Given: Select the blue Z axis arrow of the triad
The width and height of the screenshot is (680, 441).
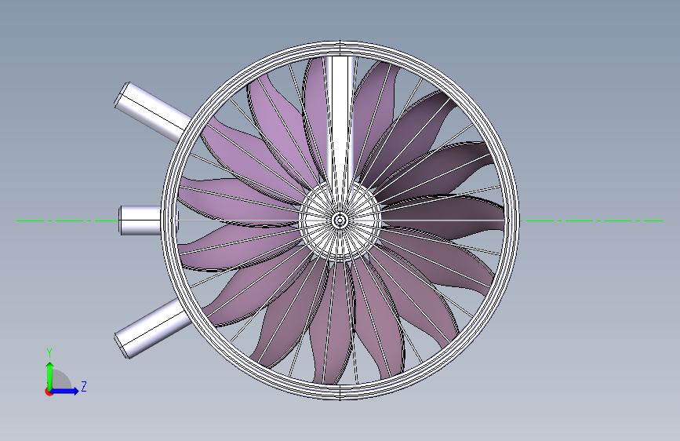Looking at the screenshot, I should (65, 391).
